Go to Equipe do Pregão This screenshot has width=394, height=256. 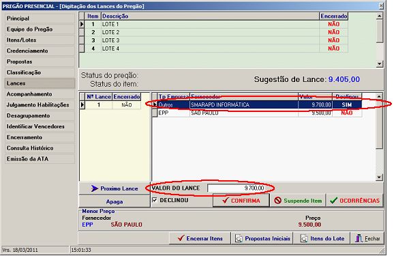click(x=40, y=29)
